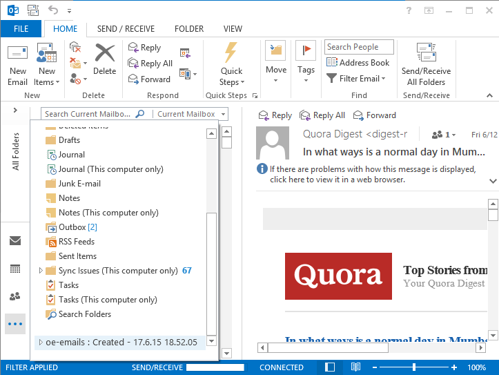Switch to Mail view

coord(15,241)
